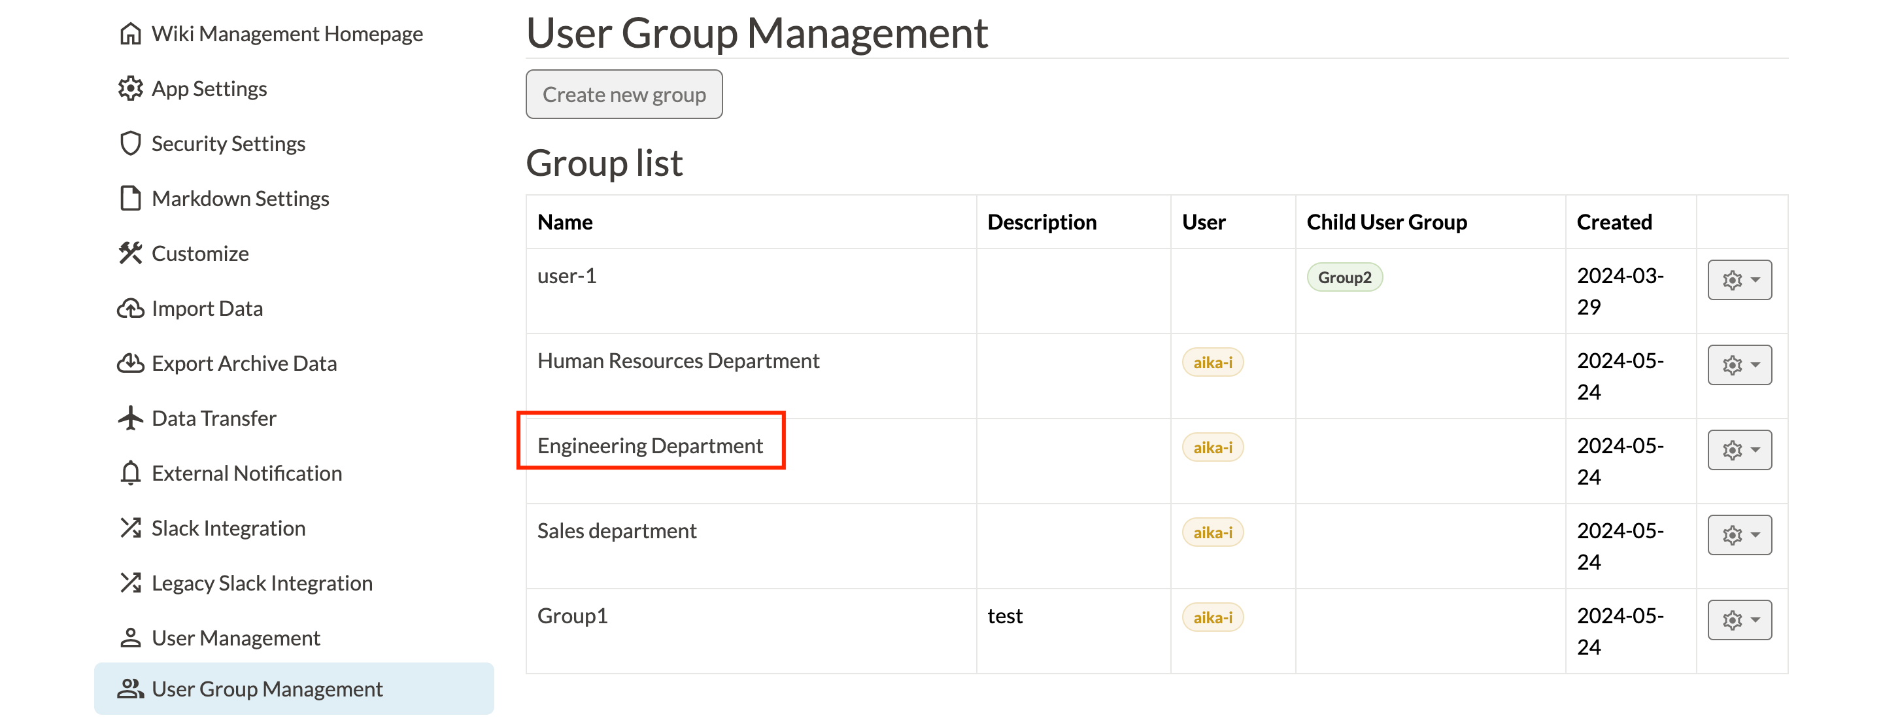Expand the settings dropdown for Human Resources Department

coord(1739,364)
